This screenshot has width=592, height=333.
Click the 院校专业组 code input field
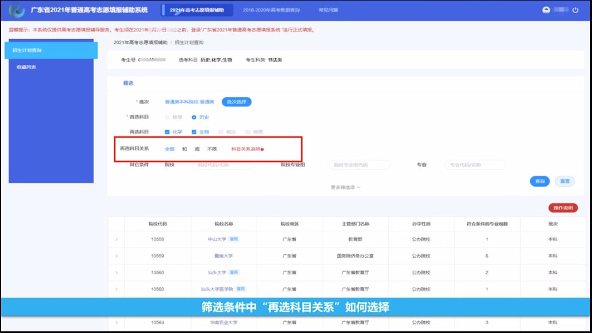(x=359, y=165)
